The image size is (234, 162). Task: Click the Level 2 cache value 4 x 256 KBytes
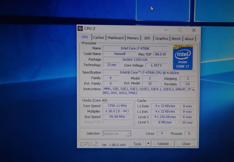165,117
